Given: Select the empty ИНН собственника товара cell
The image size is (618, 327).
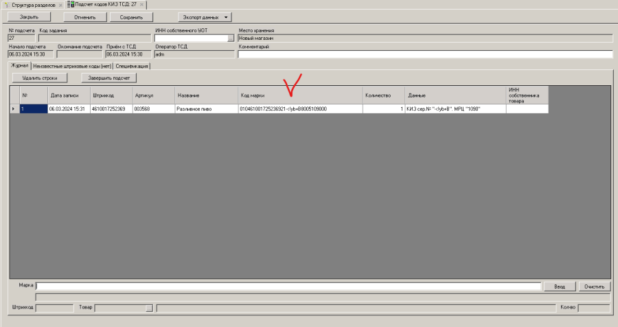Looking at the screenshot, I should [x=527, y=109].
